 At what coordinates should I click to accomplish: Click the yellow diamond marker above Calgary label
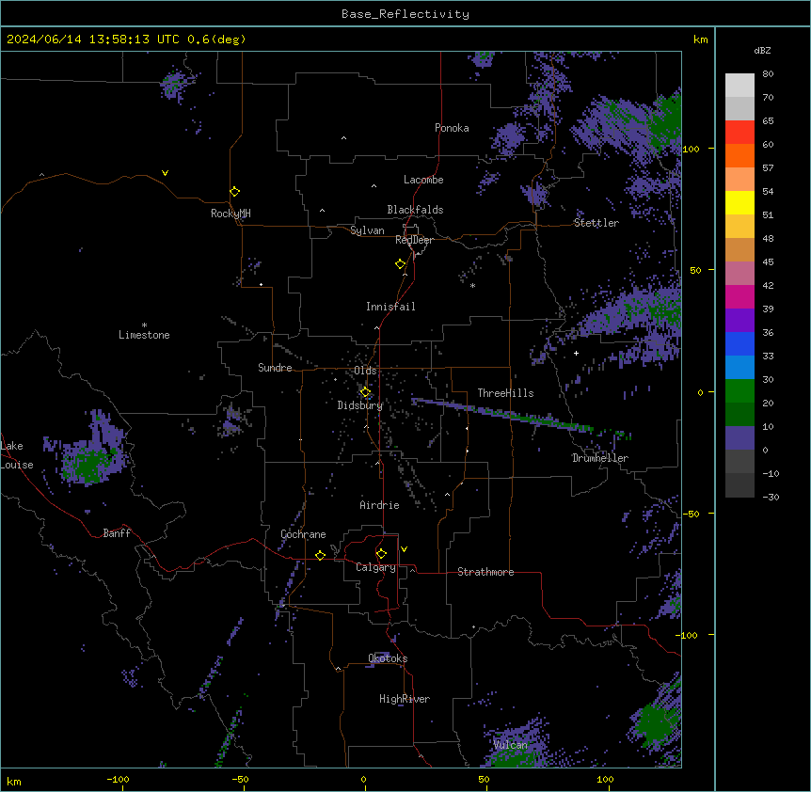[381, 554]
